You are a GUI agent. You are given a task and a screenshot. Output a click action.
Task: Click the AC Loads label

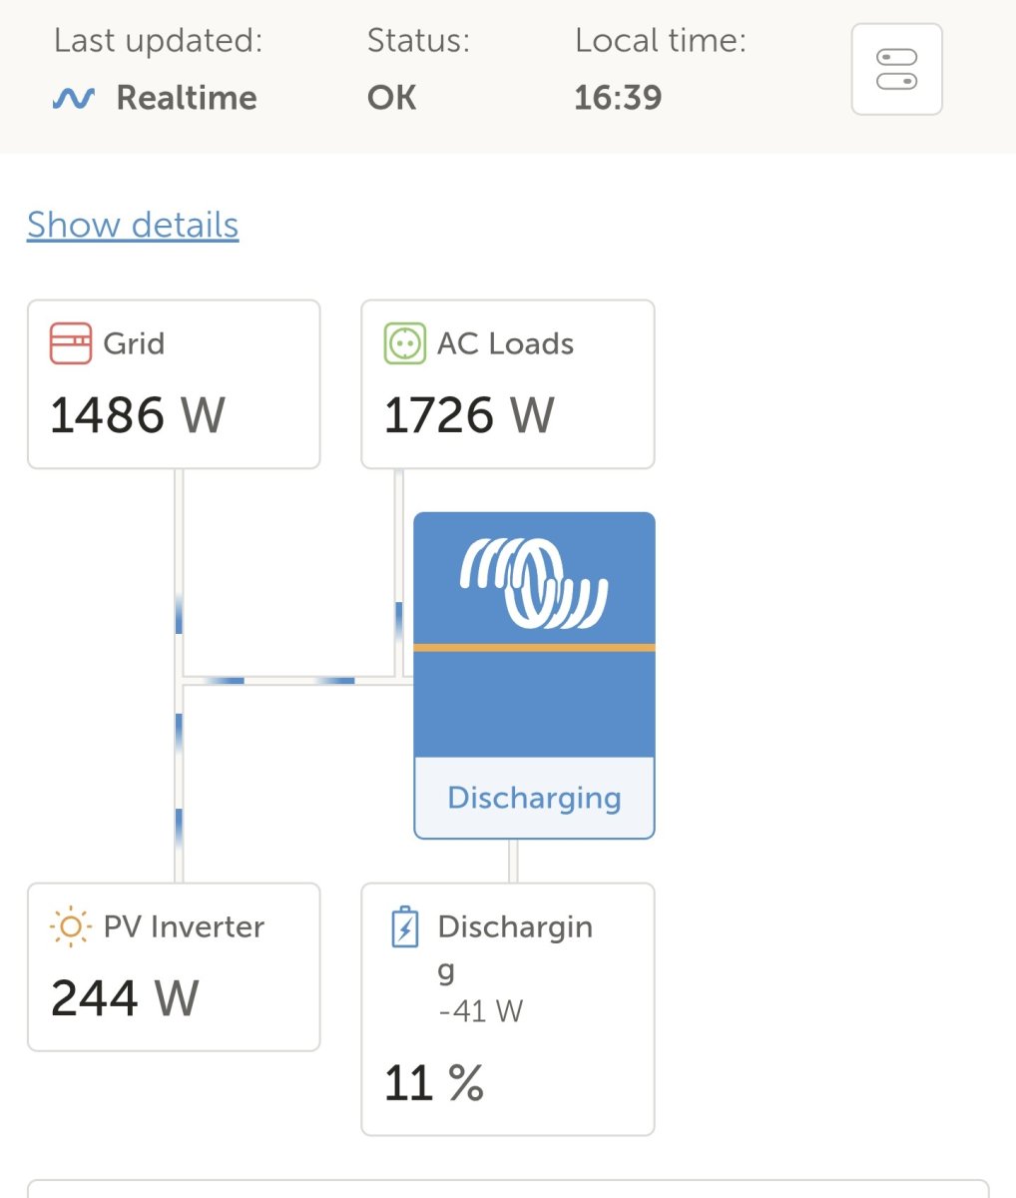tap(506, 343)
